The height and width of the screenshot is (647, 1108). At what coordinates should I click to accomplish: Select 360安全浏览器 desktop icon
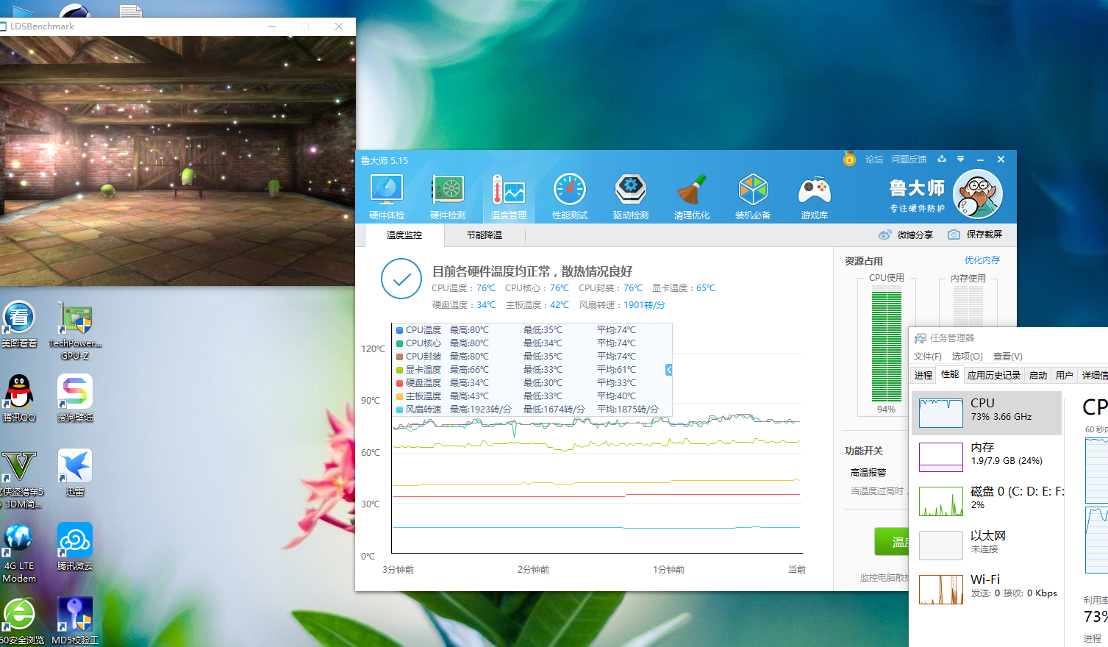[21, 622]
